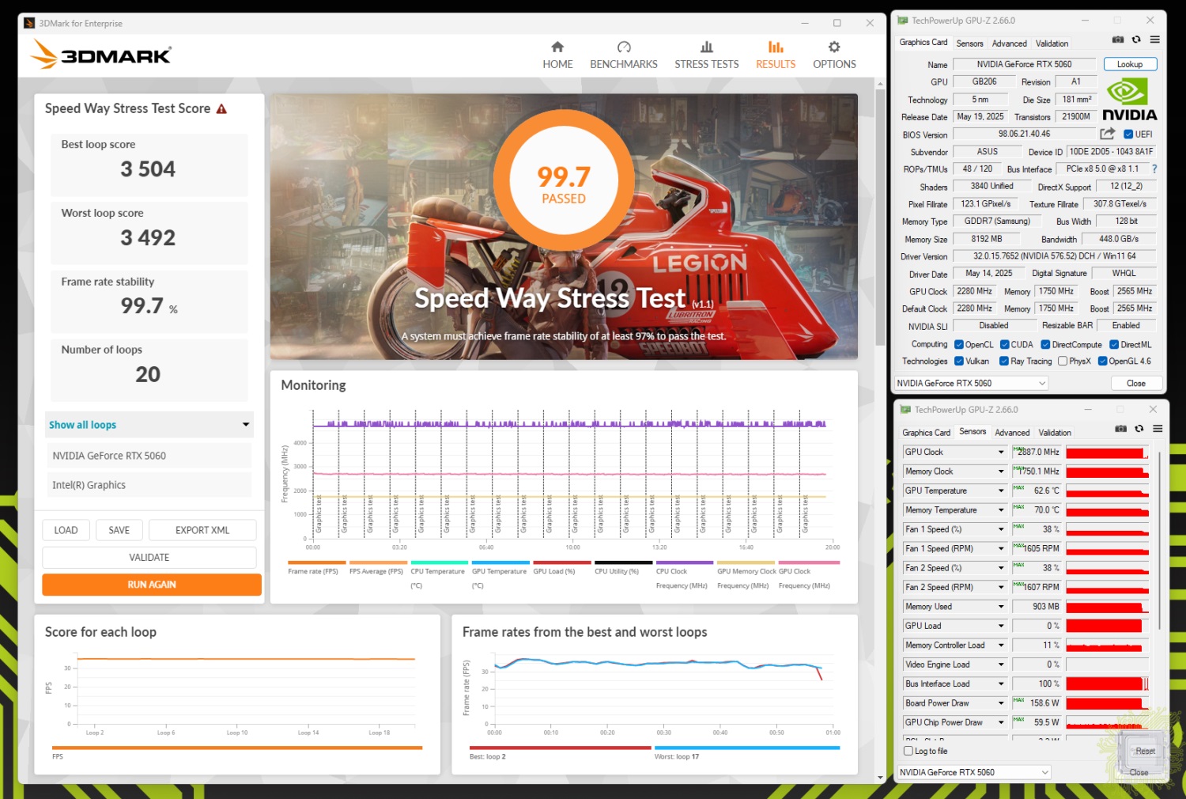Click the Lookup button in GPU-Z
This screenshot has height=799, width=1186.
(x=1130, y=64)
